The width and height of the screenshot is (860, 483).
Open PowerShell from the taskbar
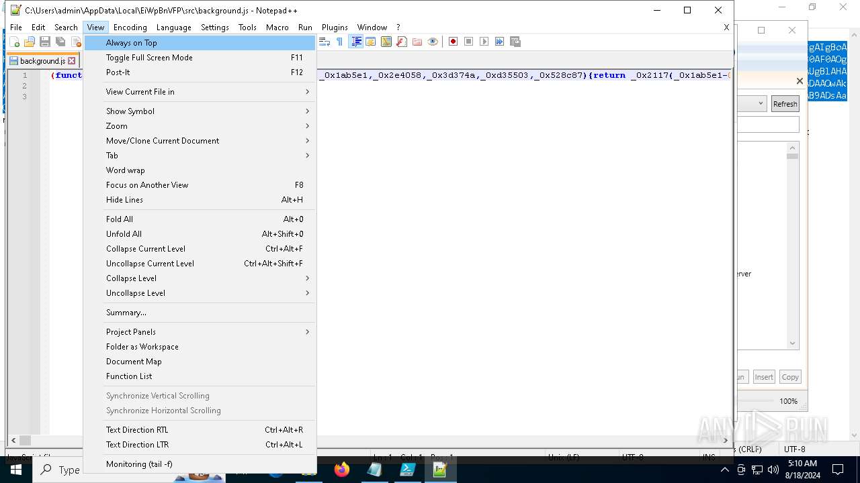pos(407,470)
